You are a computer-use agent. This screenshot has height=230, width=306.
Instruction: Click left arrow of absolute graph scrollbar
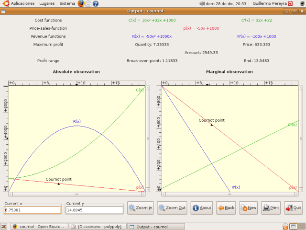click(11, 194)
